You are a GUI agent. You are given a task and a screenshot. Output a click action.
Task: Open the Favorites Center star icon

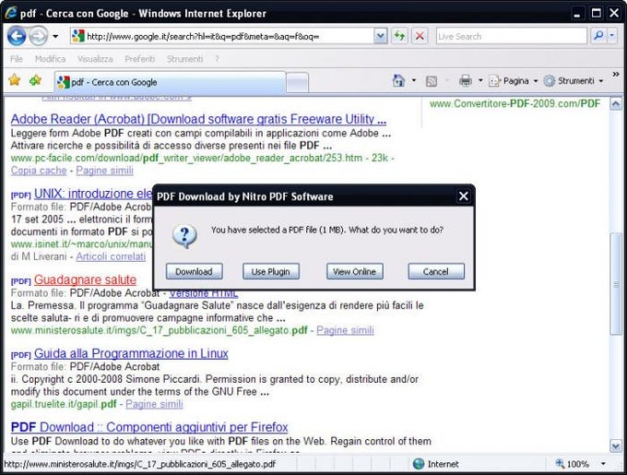point(15,80)
